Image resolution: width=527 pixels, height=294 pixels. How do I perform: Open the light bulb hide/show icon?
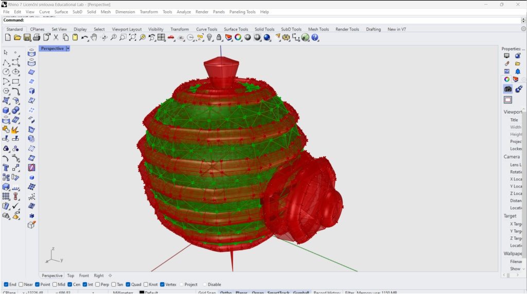[x=210, y=38]
